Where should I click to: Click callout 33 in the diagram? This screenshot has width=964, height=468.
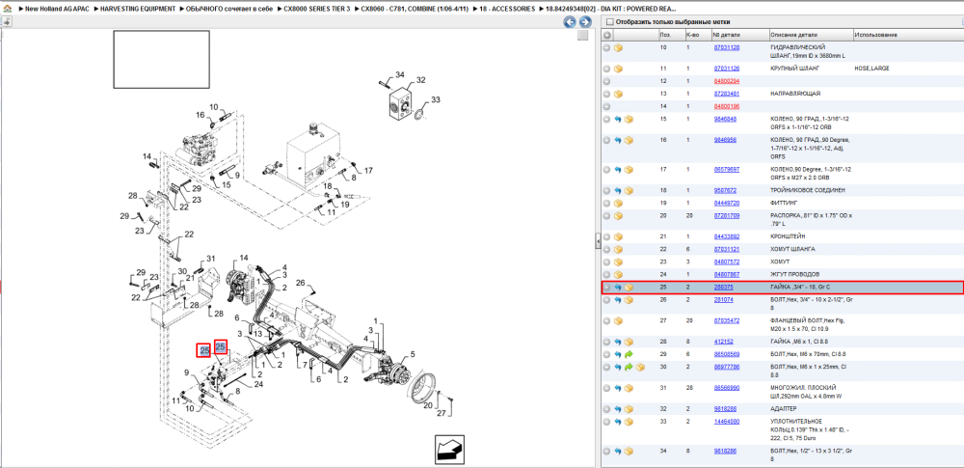pyautogui.click(x=436, y=99)
